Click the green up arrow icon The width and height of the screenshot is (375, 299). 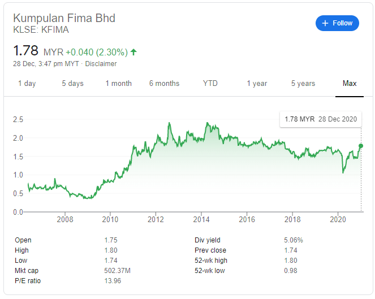click(x=133, y=52)
